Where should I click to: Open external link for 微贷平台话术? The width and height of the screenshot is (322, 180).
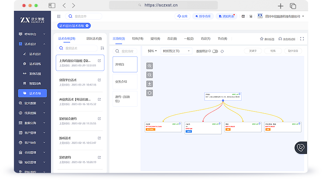click(x=99, y=80)
